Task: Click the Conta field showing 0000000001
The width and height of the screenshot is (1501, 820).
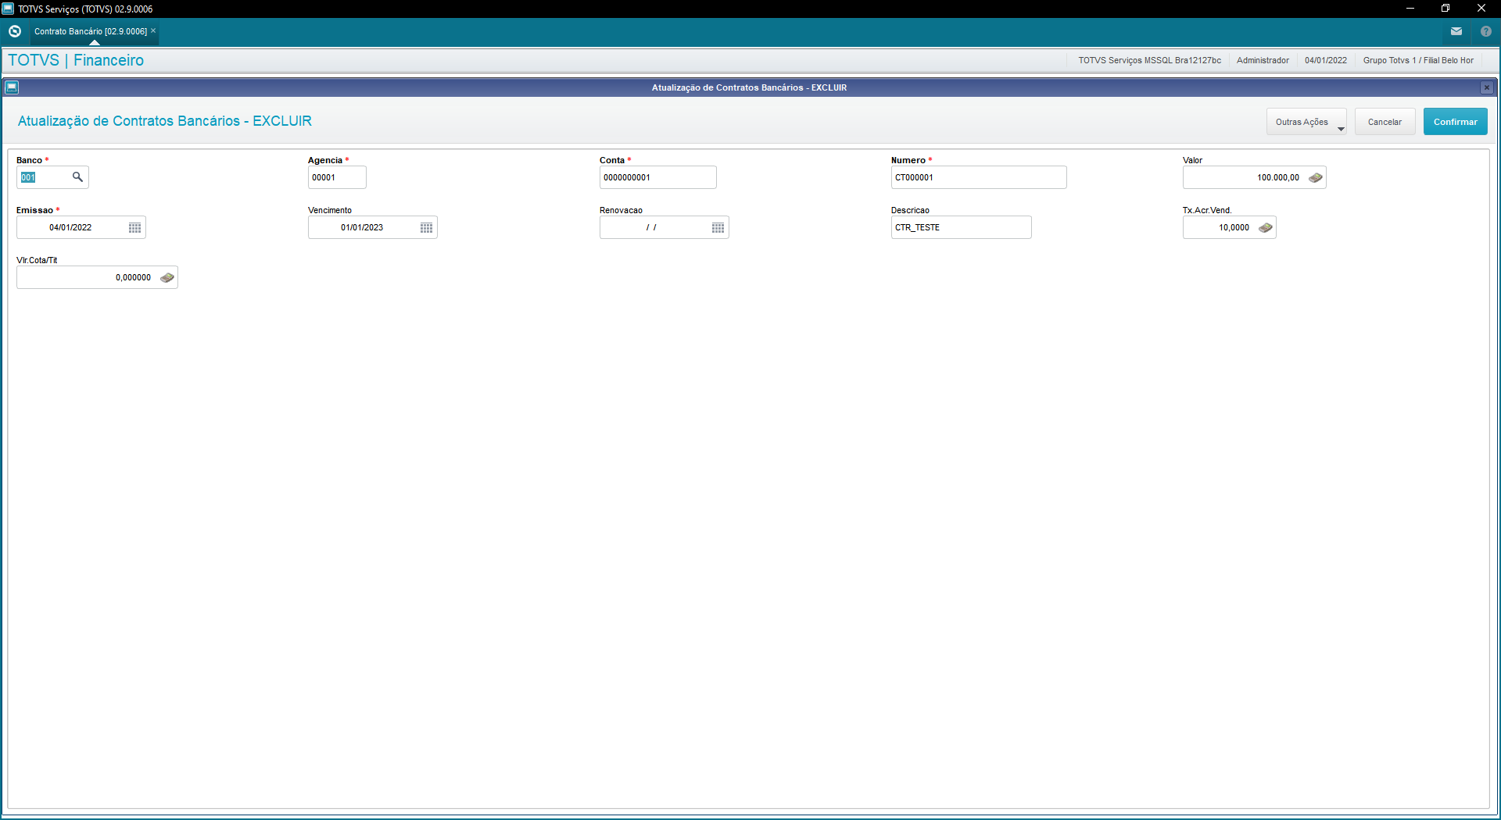Action: coord(657,177)
